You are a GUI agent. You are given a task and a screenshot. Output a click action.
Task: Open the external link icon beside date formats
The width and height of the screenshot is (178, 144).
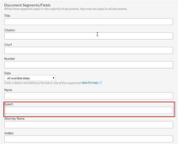pyautogui.click(x=101, y=83)
